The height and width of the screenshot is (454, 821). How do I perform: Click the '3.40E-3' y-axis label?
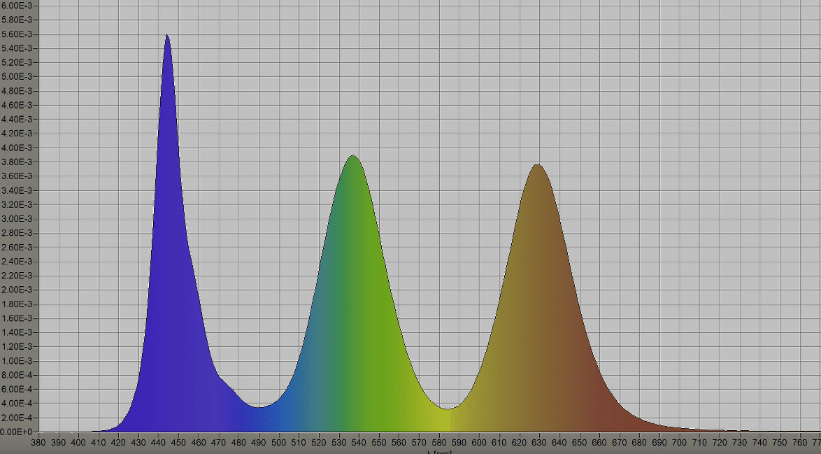tap(16, 190)
